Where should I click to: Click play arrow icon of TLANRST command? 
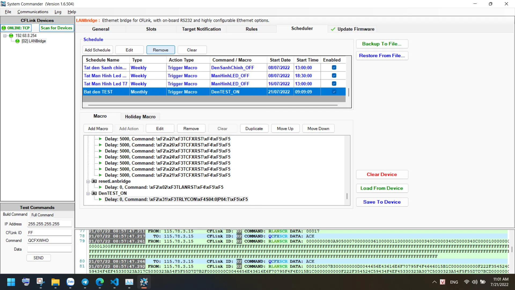pyautogui.click(x=100, y=187)
